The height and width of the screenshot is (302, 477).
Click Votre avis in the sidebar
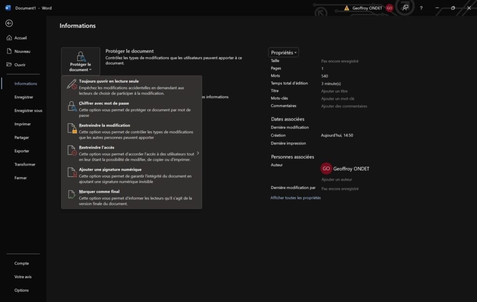[23, 276]
